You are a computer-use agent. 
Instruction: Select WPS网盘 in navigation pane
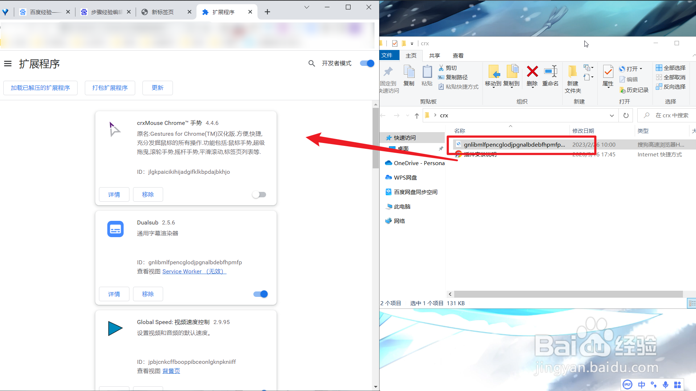(x=401, y=178)
